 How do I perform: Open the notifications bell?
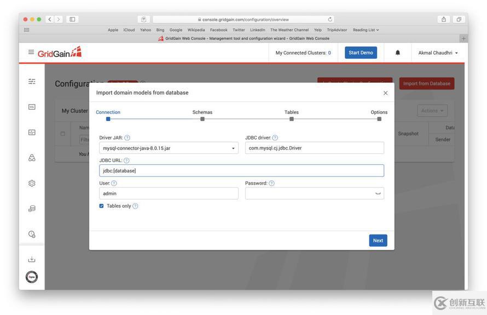point(398,53)
